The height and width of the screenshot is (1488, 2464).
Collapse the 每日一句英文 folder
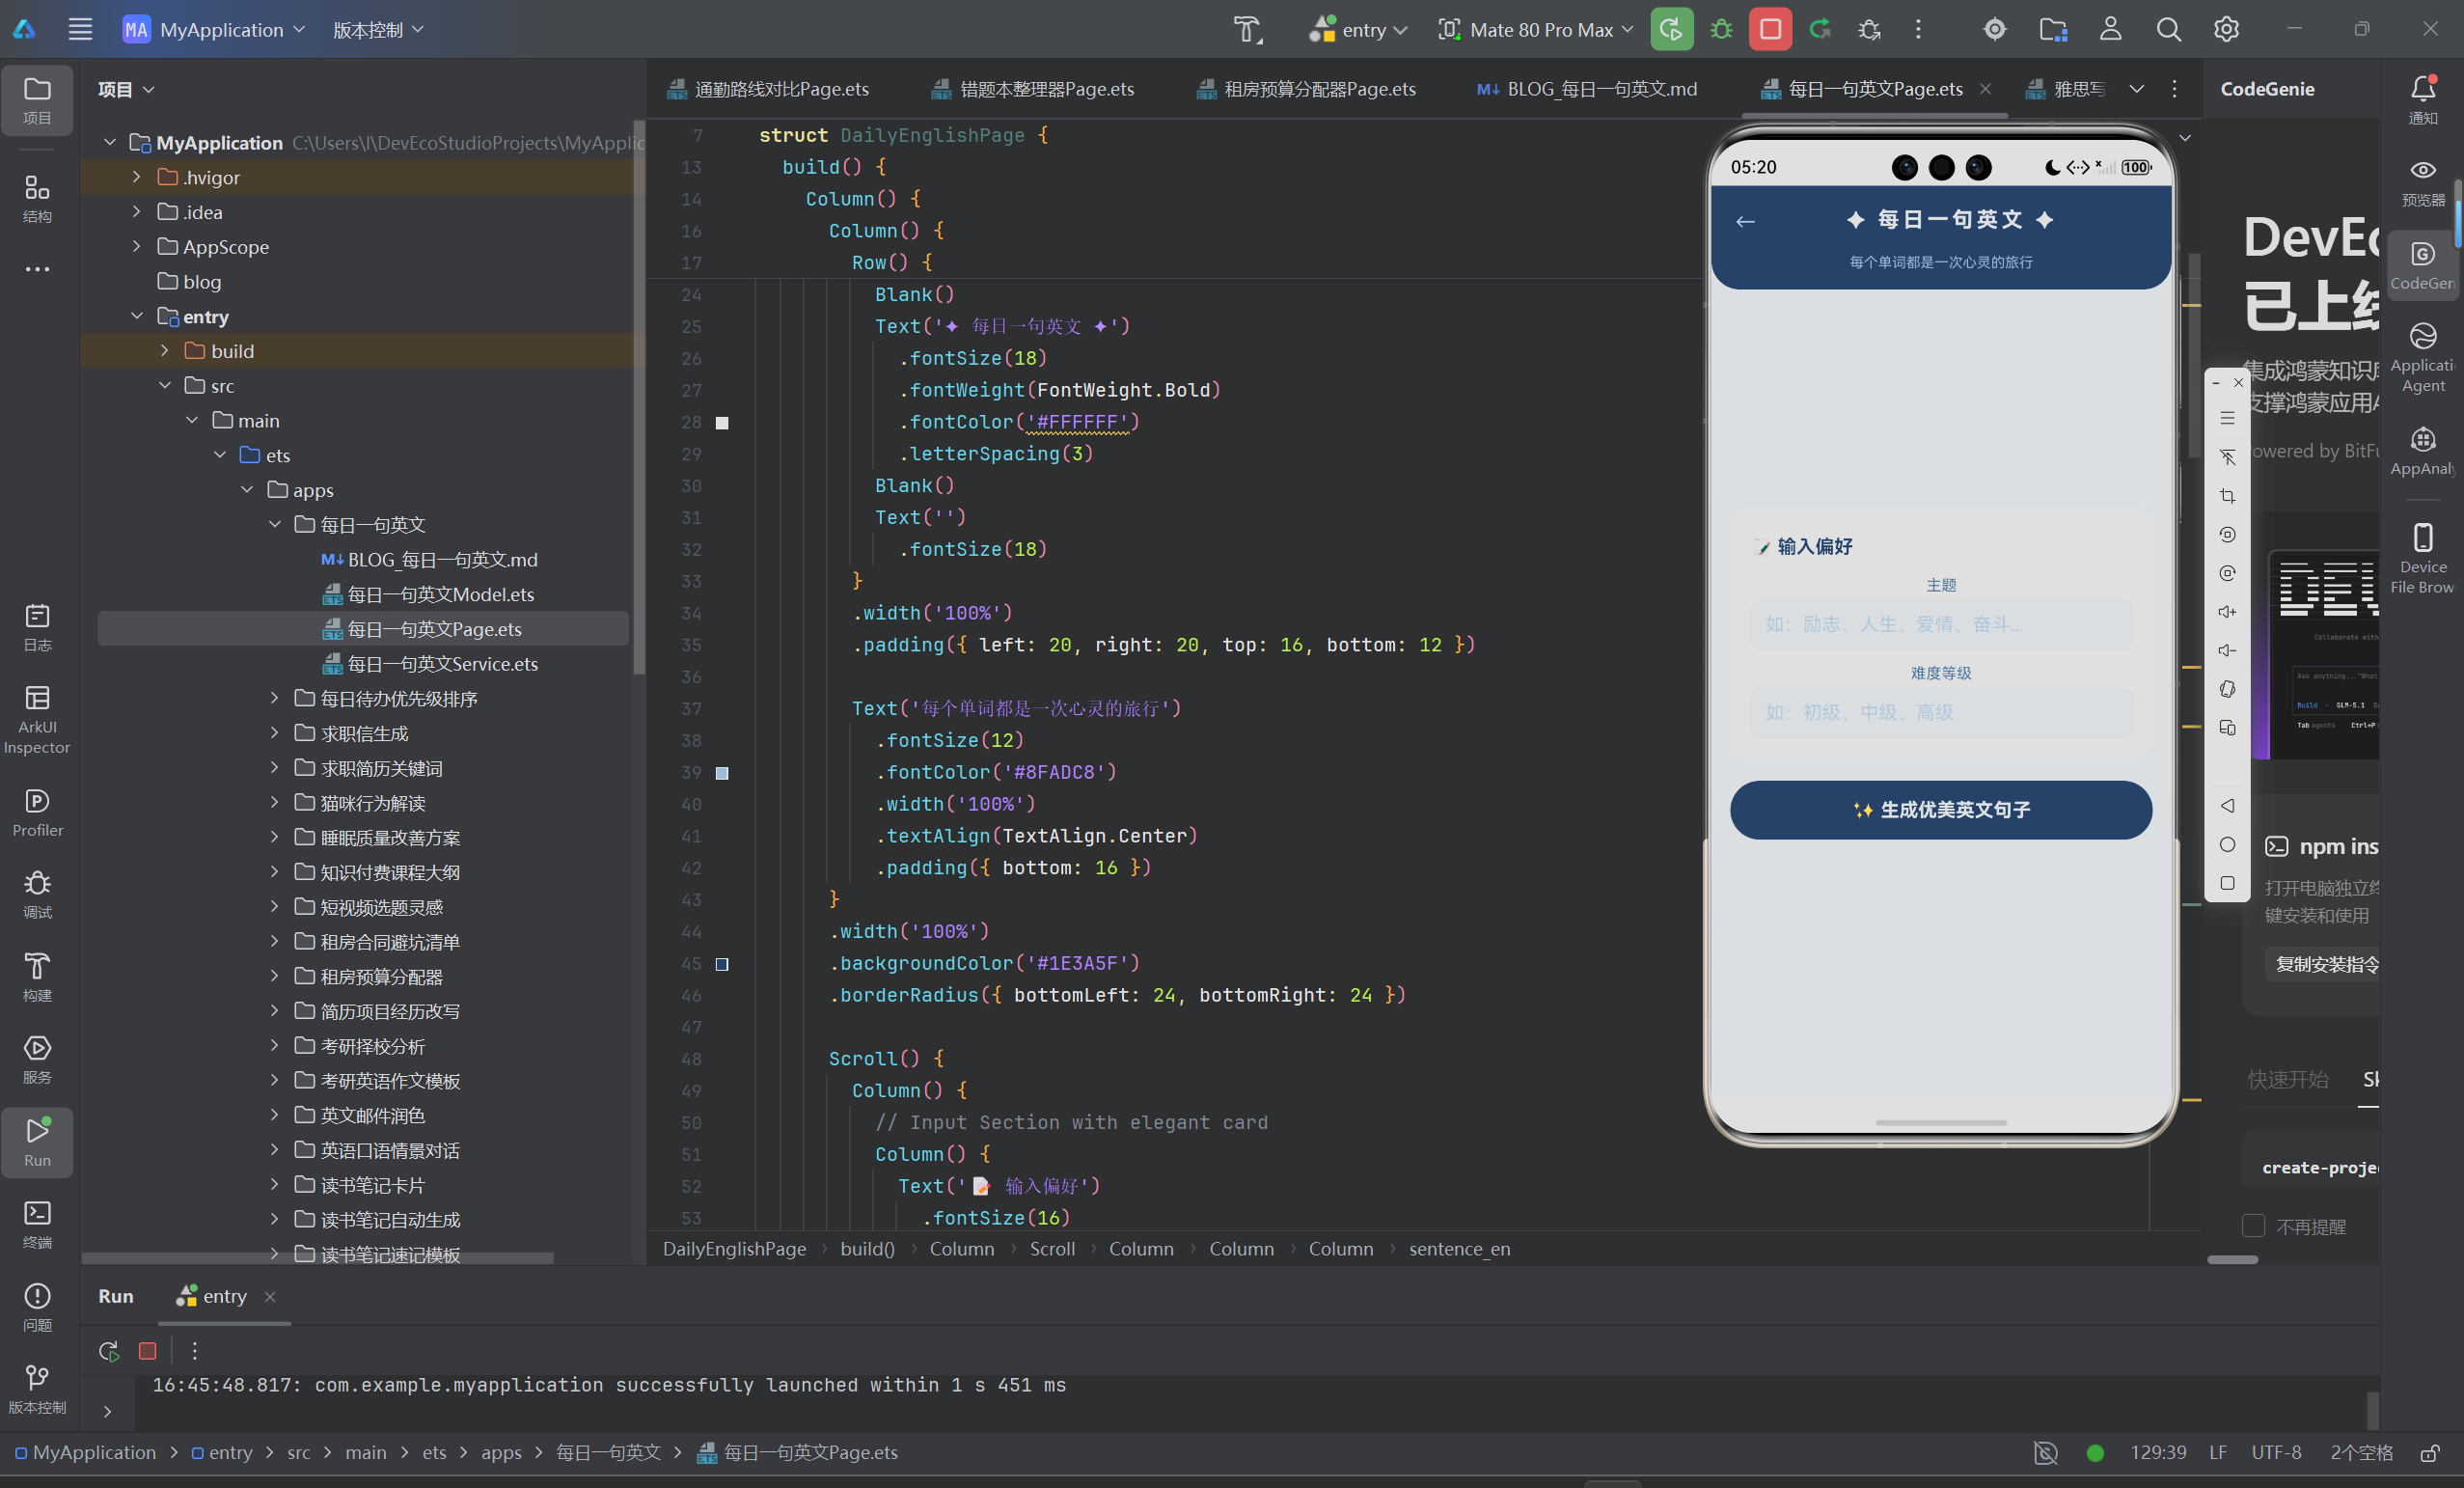coord(274,524)
